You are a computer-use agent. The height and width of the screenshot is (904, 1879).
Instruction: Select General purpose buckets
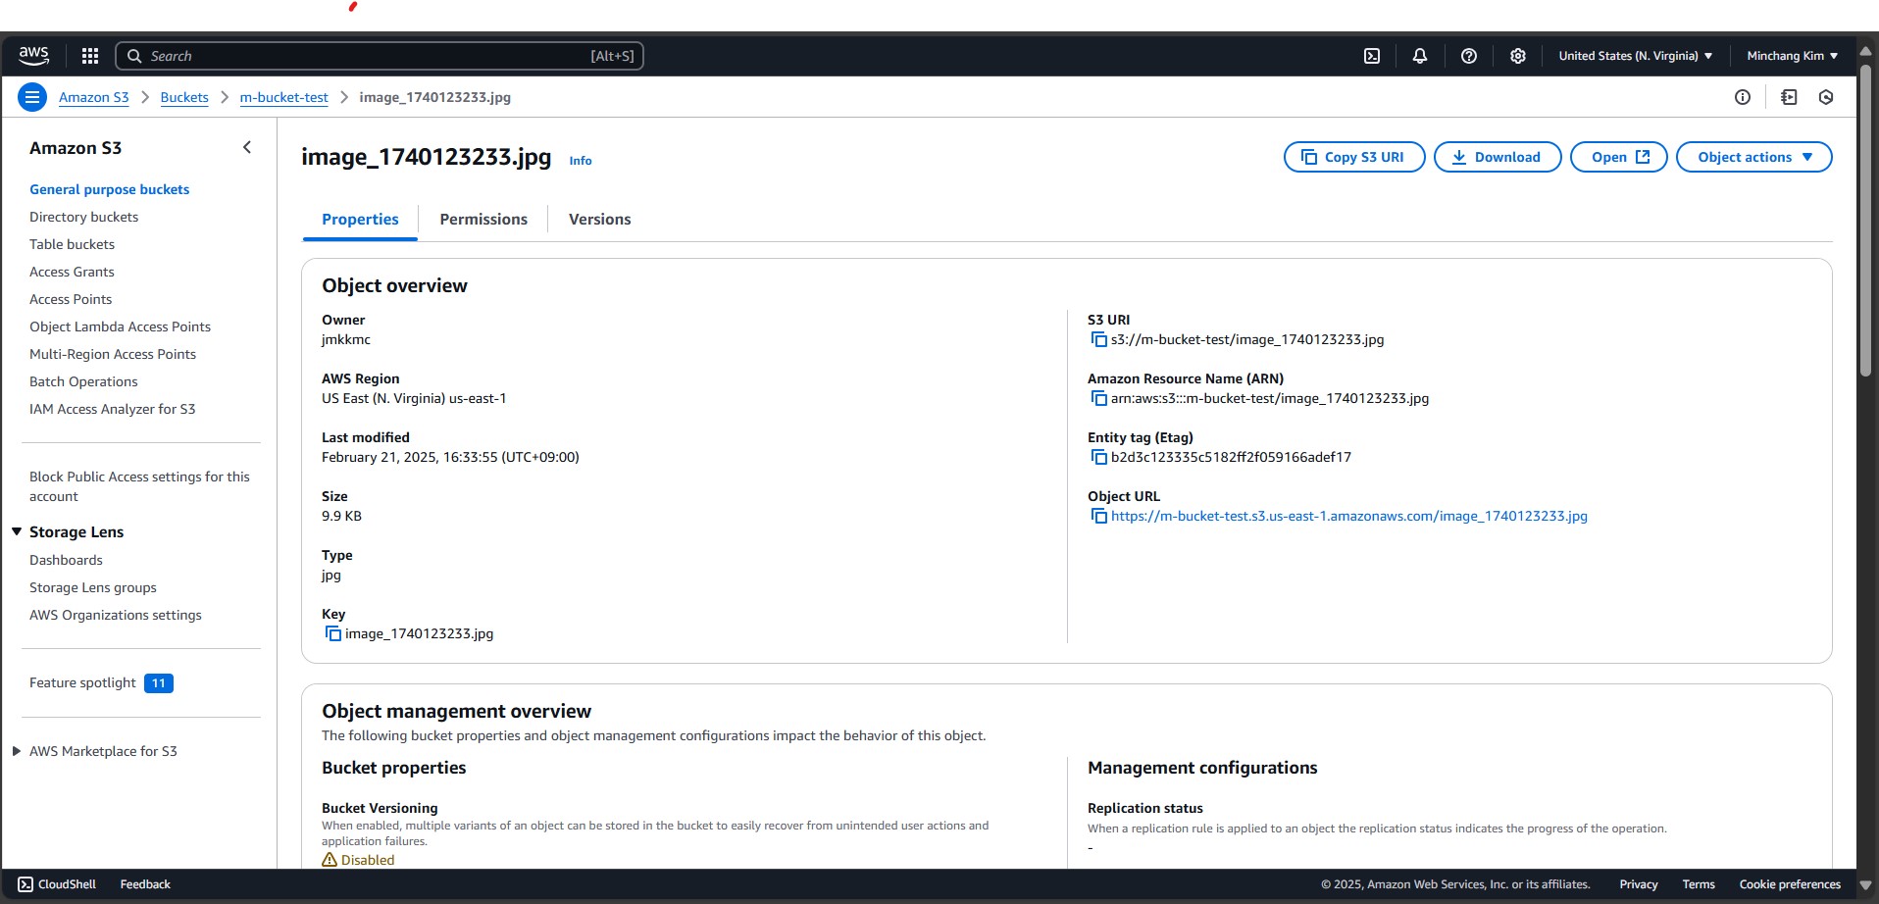click(x=110, y=189)
